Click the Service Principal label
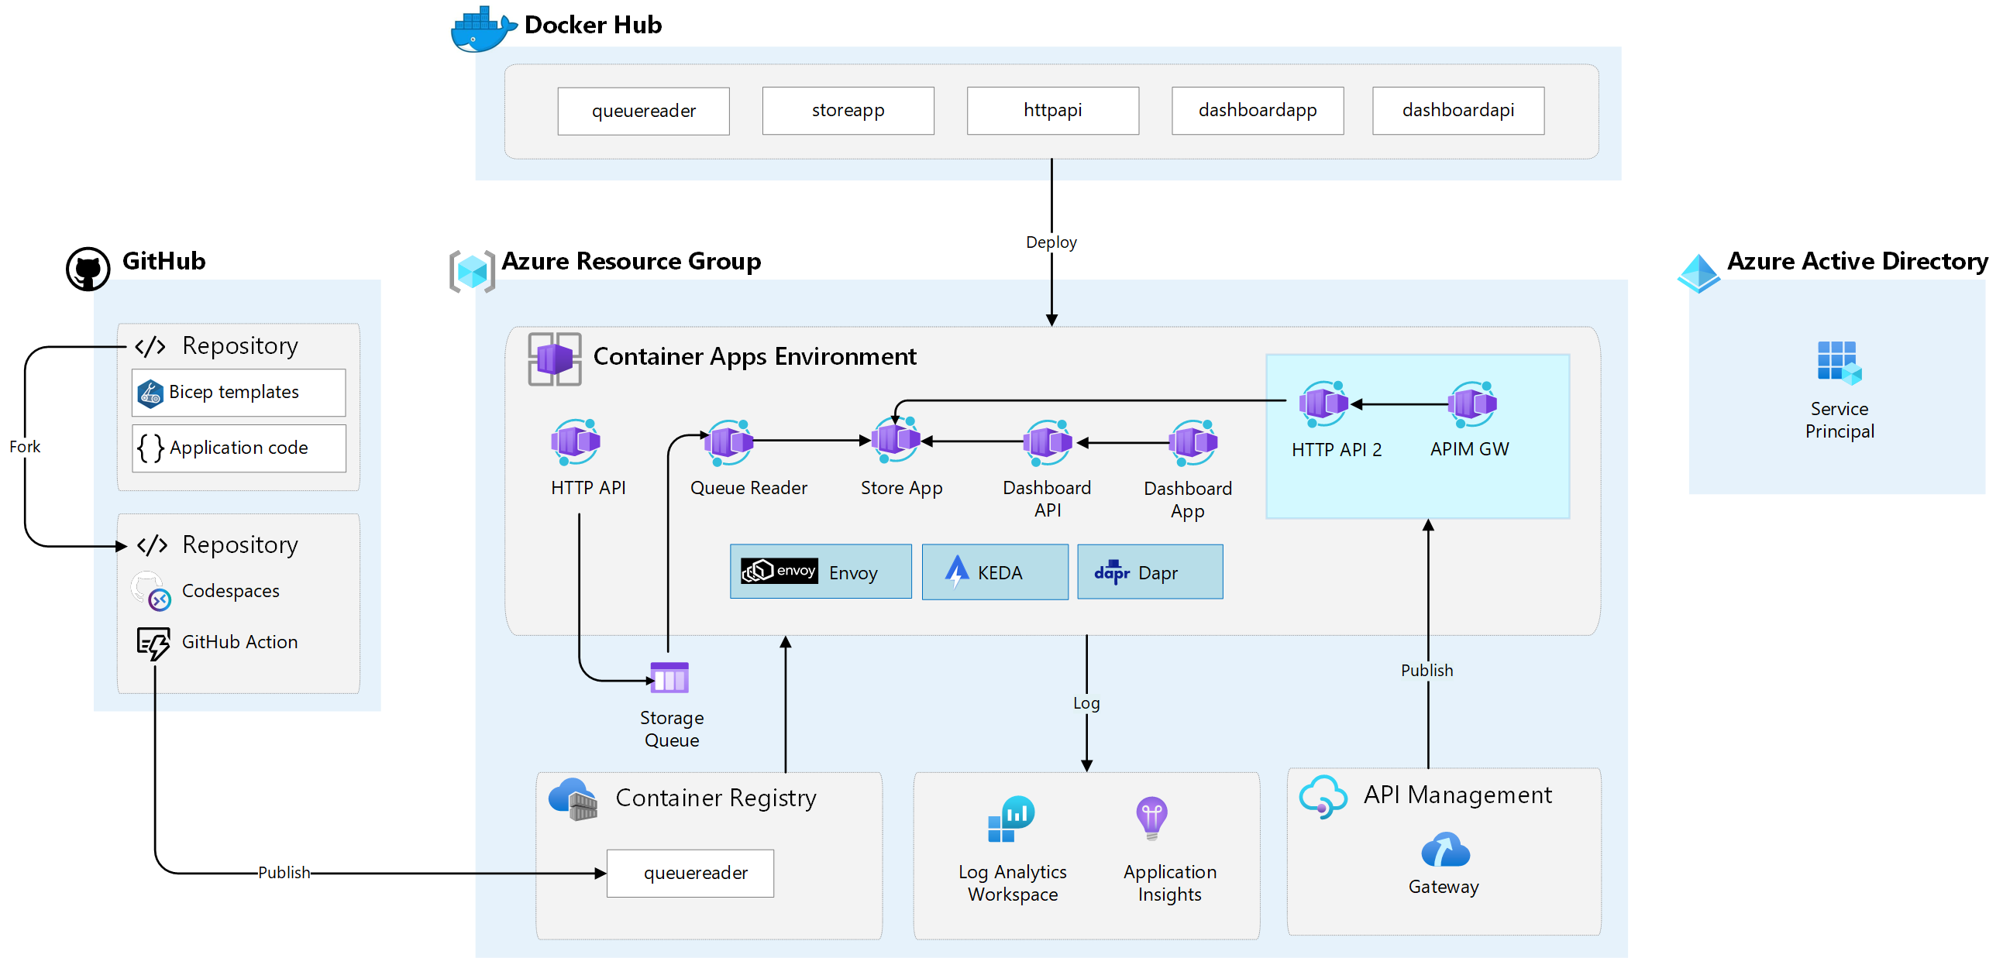Screen dimensions: 2003x958 [x=1839, y=421]
